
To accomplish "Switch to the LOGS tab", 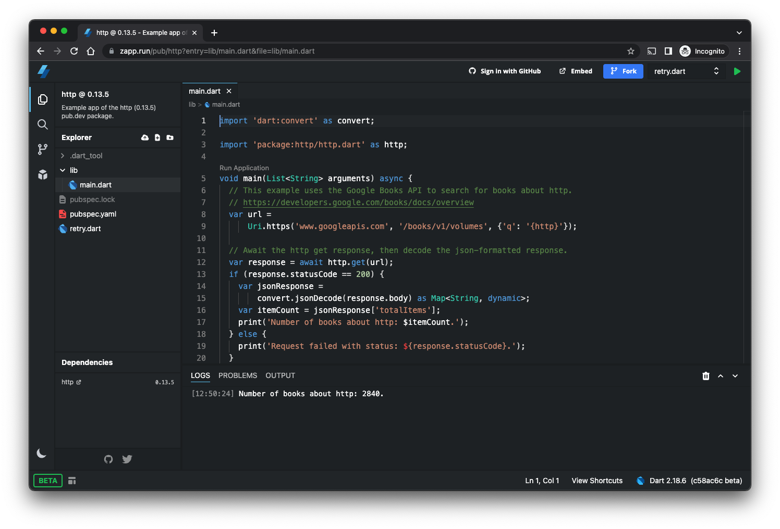I will click(200, 375).
